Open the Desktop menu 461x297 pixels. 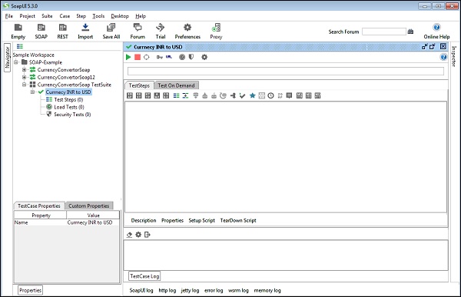(x=120, y=16)
